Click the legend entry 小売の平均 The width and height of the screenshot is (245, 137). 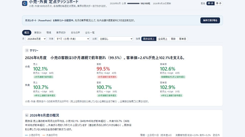(32, 135)
